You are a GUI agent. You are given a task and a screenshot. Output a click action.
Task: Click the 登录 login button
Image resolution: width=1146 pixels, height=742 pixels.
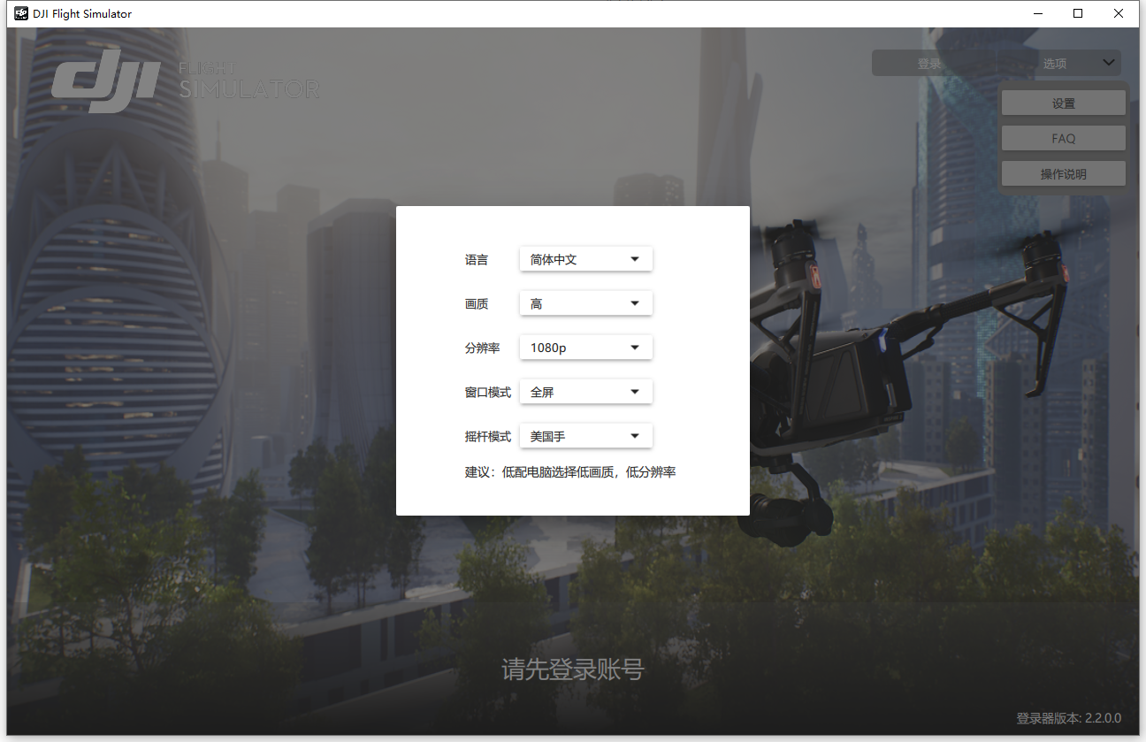pyautogui.click(x=929, y=64)
